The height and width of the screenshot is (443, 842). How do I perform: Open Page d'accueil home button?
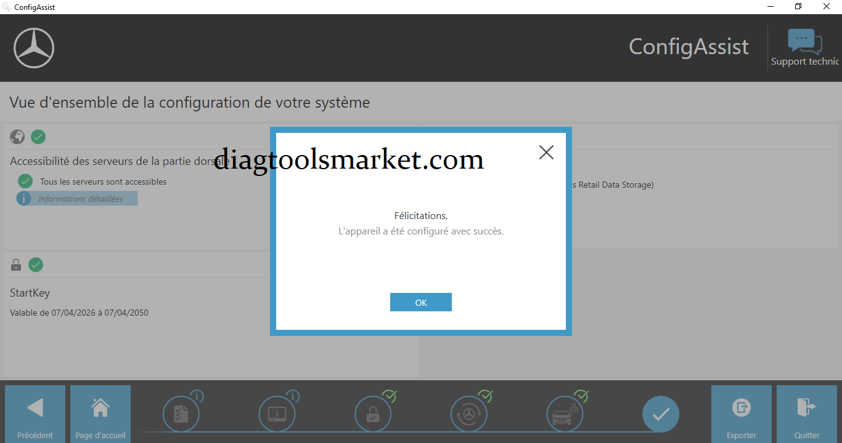pos(100,413)
